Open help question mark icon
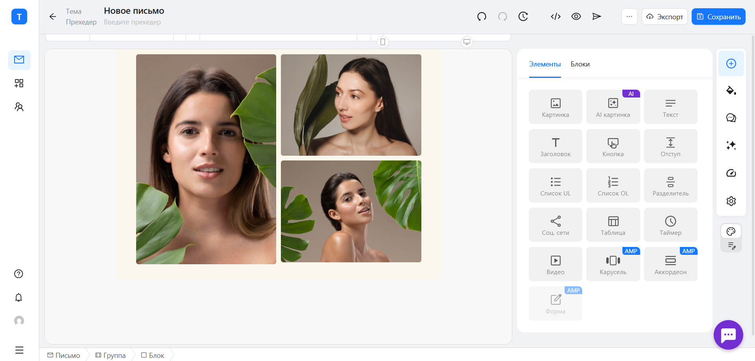Image resolution: width=755 pixels, height=361 pixels. point(18,274)
